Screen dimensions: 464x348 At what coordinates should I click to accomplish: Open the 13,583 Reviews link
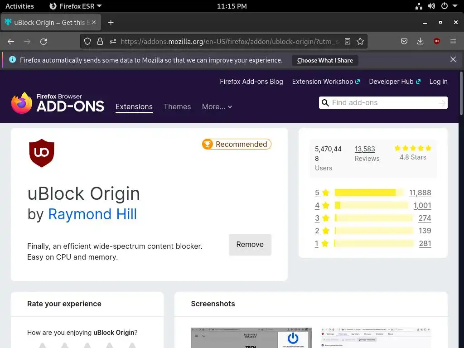367,154
